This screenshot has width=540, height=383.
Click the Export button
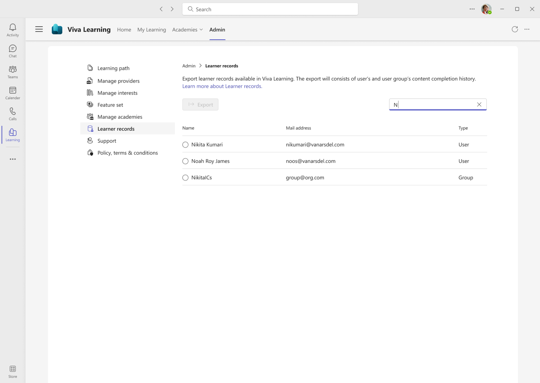click(x=200, y=104)
